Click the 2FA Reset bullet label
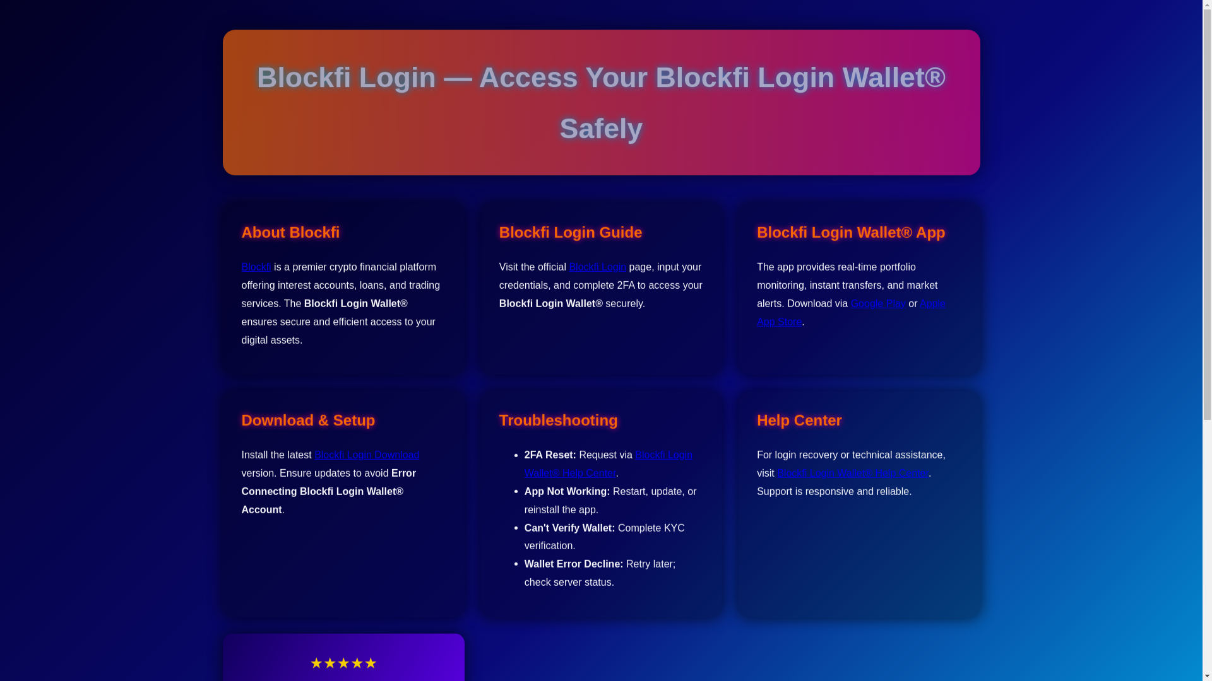The height and width of the screenshot is (681, 1212). tap(550, 455)
